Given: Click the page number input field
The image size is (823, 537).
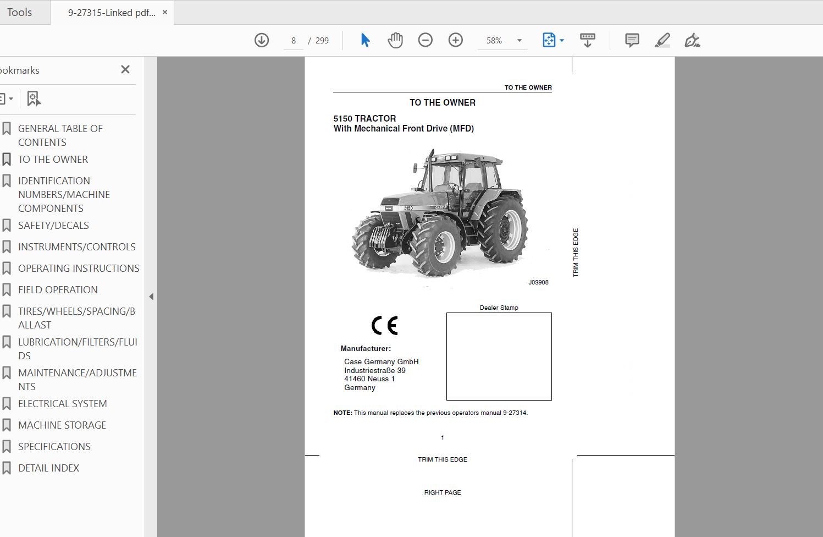Looking at the screenshot, I should point(294,41).
